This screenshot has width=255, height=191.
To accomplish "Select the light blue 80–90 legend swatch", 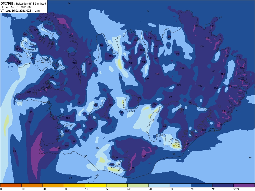I will [x=181, y=185].
